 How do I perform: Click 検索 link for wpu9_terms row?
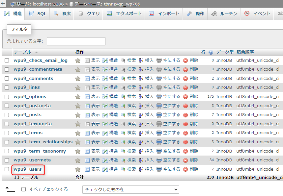pos(131,133)
